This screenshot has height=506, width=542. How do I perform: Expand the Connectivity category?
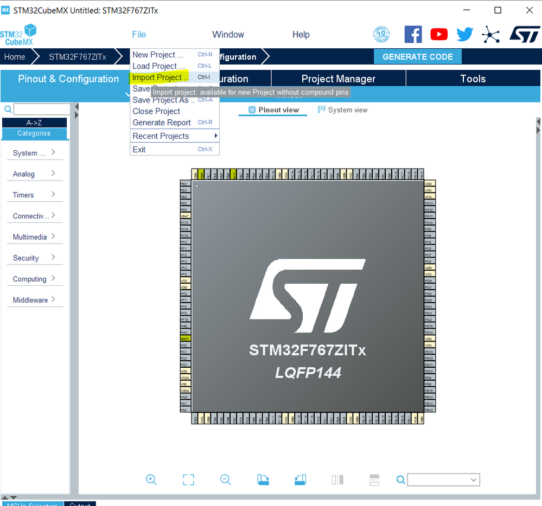pos(35,216)
